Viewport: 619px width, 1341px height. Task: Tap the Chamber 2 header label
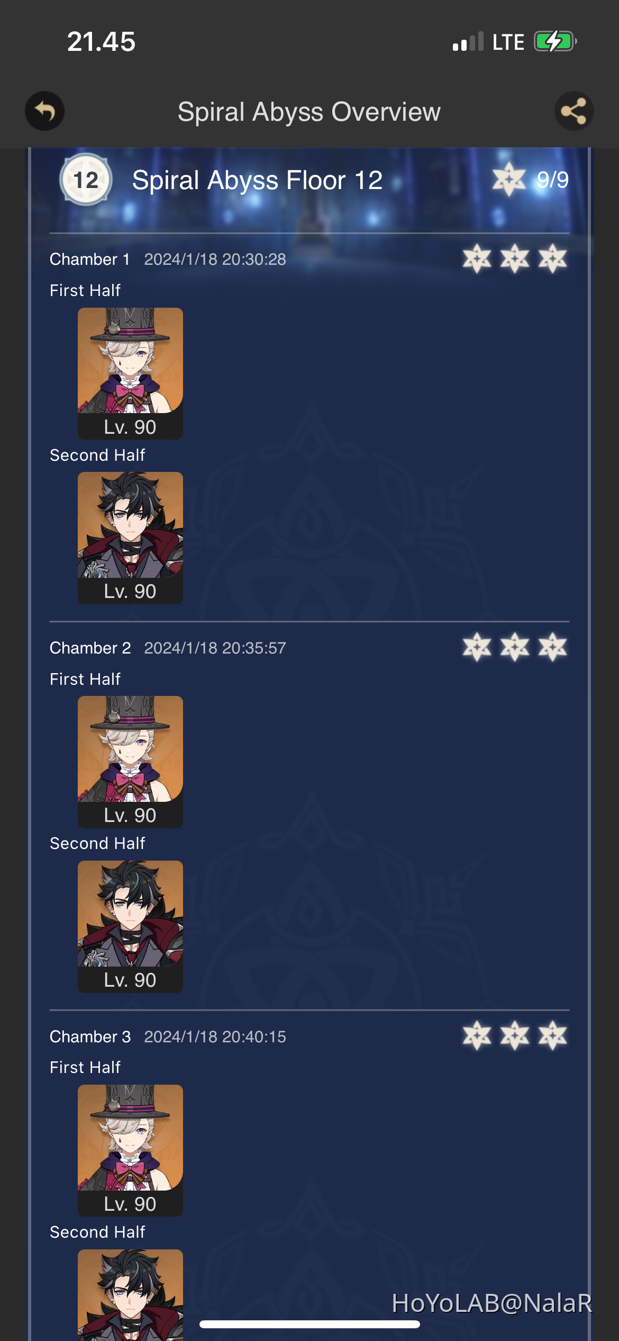(x=90, y=648)
